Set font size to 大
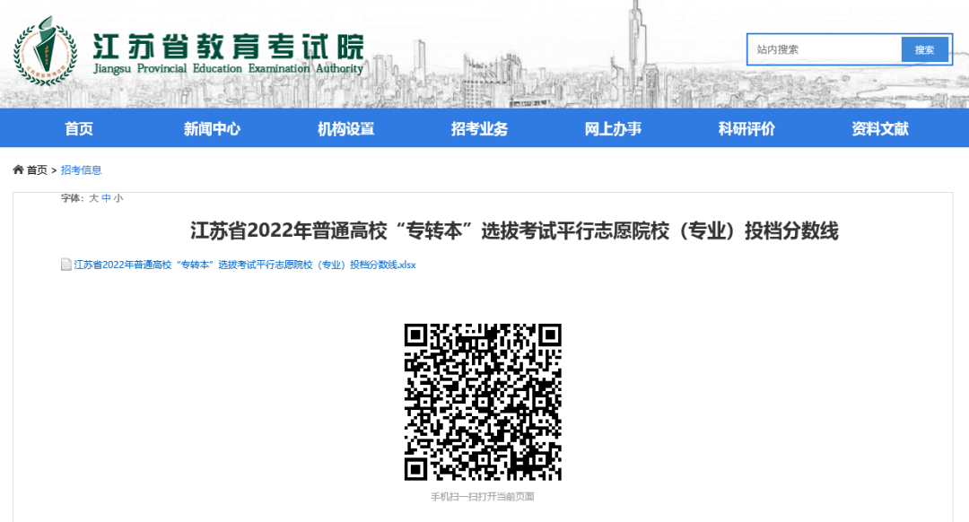The image size is (969, 522). point(94,198)
